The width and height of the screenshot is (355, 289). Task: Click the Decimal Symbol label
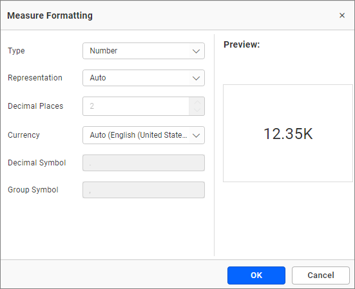click(x=37, y=163)
